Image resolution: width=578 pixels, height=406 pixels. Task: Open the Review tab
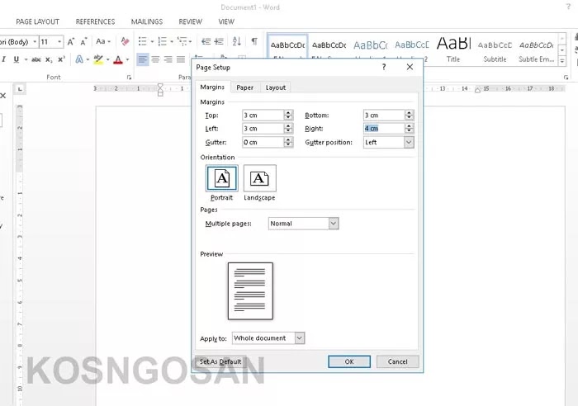[190, 21]
